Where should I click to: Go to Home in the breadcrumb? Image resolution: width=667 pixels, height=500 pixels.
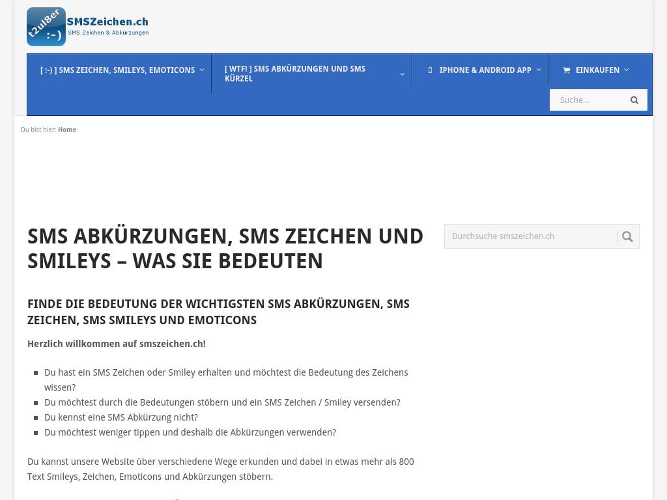(x=67, y=130)
